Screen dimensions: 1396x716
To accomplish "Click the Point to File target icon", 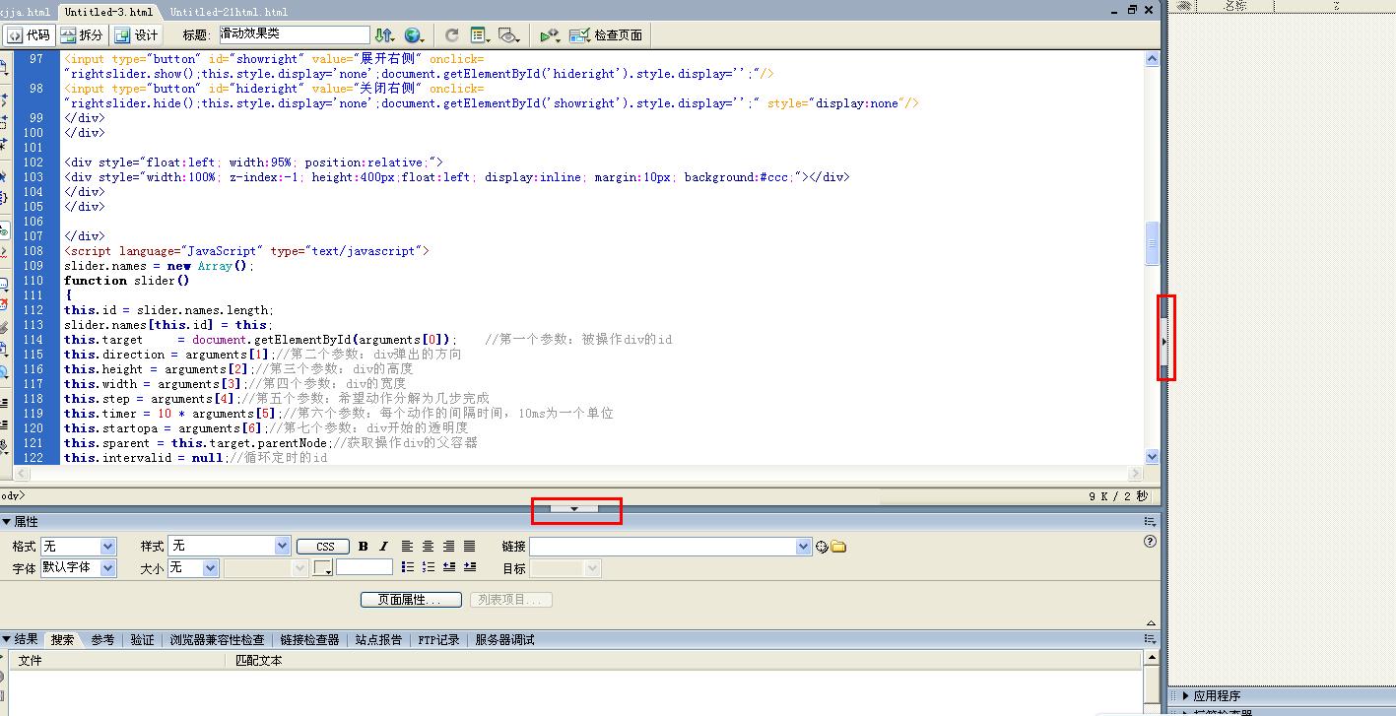I will point(822,547).
